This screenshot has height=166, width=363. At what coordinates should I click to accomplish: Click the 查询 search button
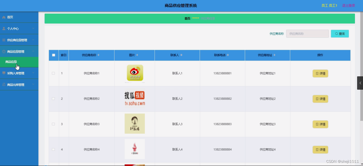[340, 33]
